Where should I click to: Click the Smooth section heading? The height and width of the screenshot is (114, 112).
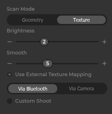tap(17, 53)
